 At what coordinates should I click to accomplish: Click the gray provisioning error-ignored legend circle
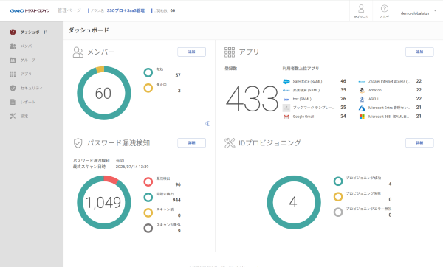pyautogui.click(x=338, y=212)
